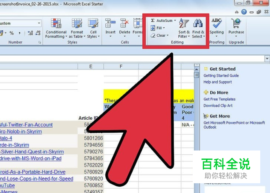Increase decimal places

click(30, 33)
